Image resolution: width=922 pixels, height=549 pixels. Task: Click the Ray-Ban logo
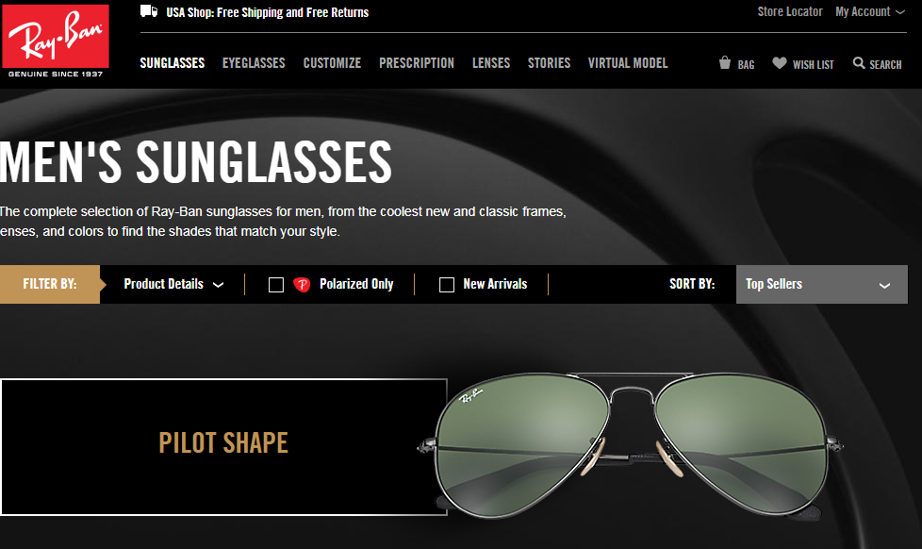tap(56, 42)
